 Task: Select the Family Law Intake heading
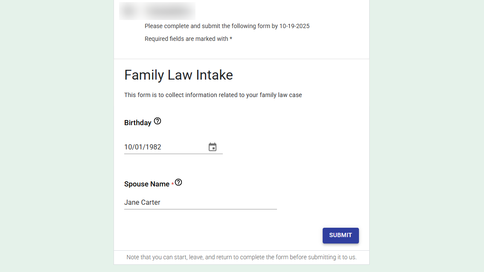pyautogui.click(x=178, y=74)
